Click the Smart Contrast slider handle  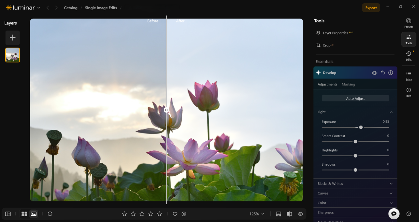(355, 141)
